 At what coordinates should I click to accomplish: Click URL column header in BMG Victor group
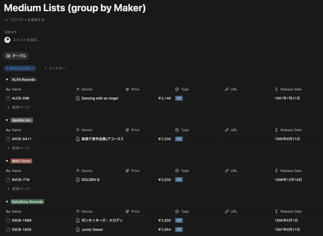231,171
